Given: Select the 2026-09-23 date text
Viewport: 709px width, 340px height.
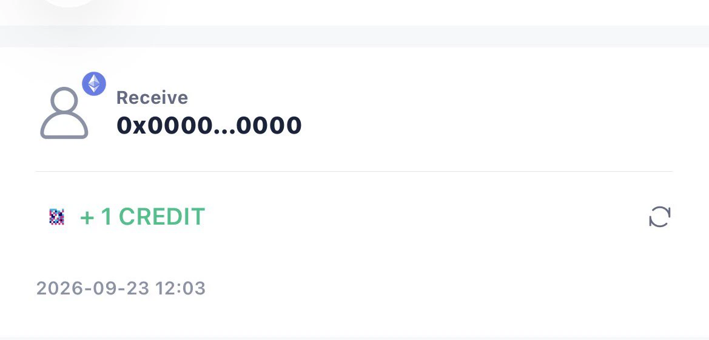Looking at the screenshot, I should (x=93, y=288).
